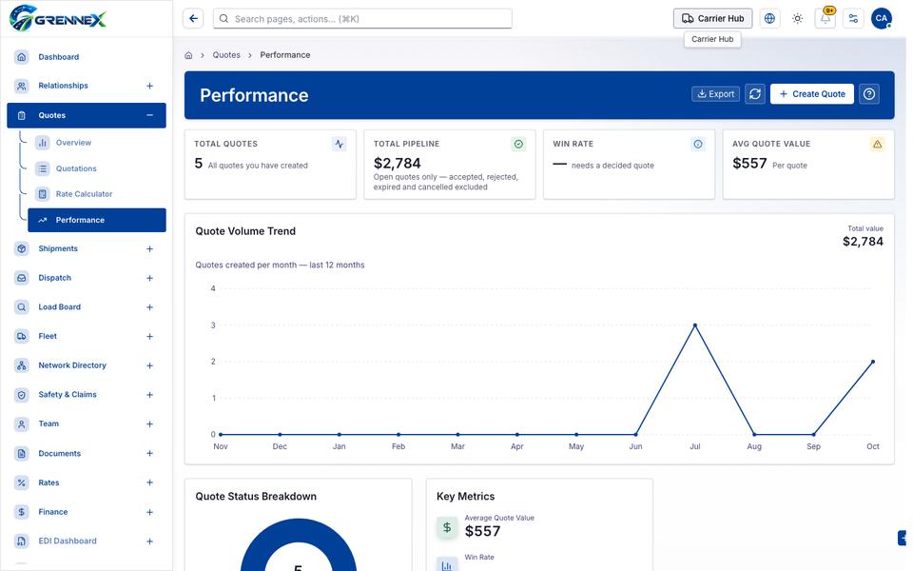Click the Carrier Hub button
The height and width of the screenshot is (571, 913).
[712, 19]
